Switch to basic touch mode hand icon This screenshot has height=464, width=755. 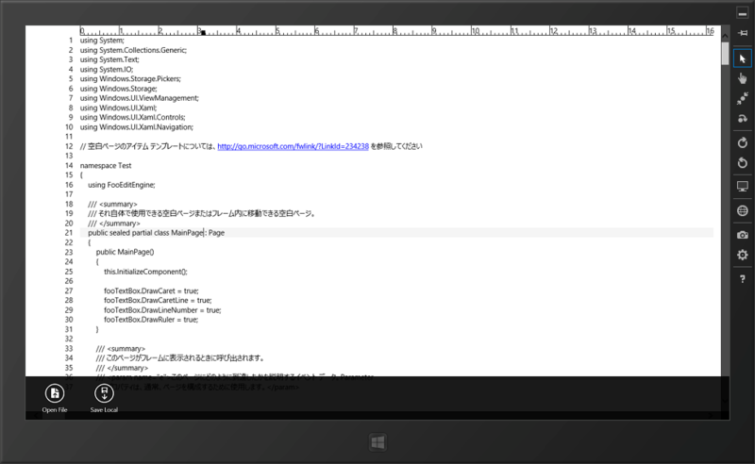coord(742,78)
